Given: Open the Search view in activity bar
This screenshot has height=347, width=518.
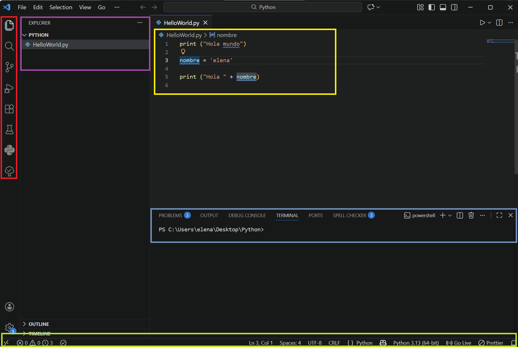Looking at the screenshot, I should coord(9,46).
